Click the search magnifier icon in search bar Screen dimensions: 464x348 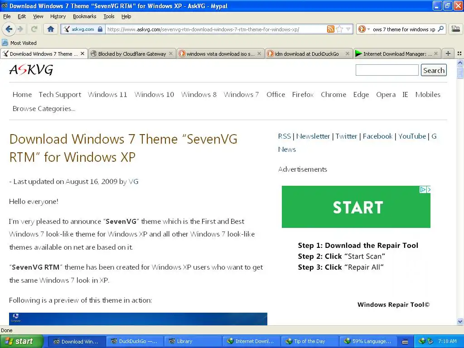point(440,29)
